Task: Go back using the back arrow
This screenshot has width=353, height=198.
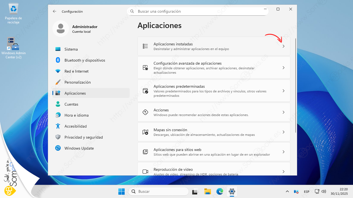Action: [x=55, y=12]
